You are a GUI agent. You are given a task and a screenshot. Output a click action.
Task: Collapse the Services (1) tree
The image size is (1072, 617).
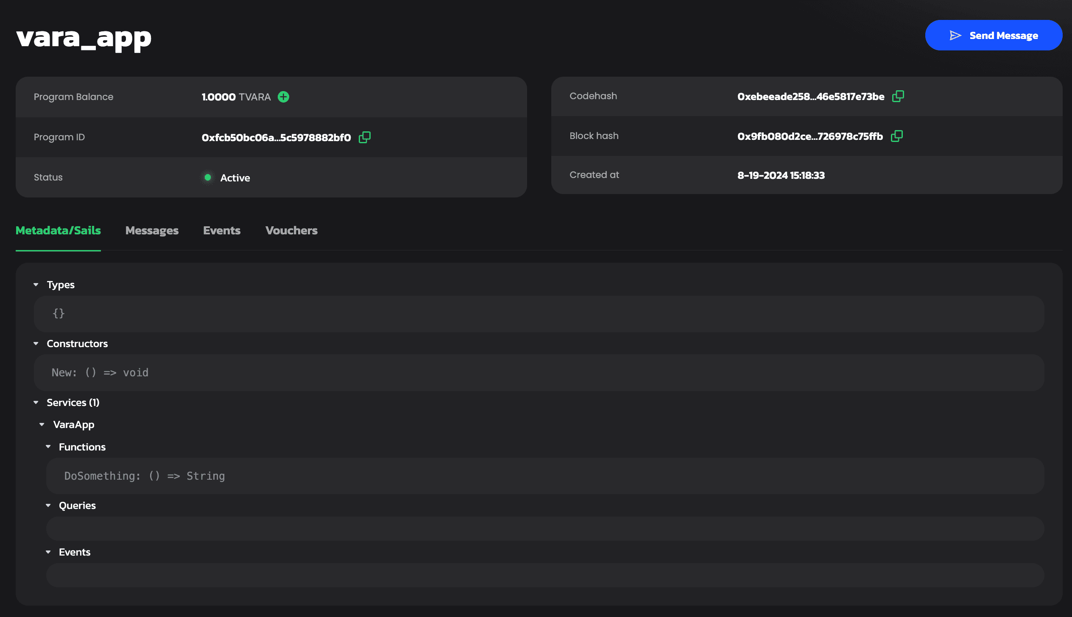click(x=36, y=402)
